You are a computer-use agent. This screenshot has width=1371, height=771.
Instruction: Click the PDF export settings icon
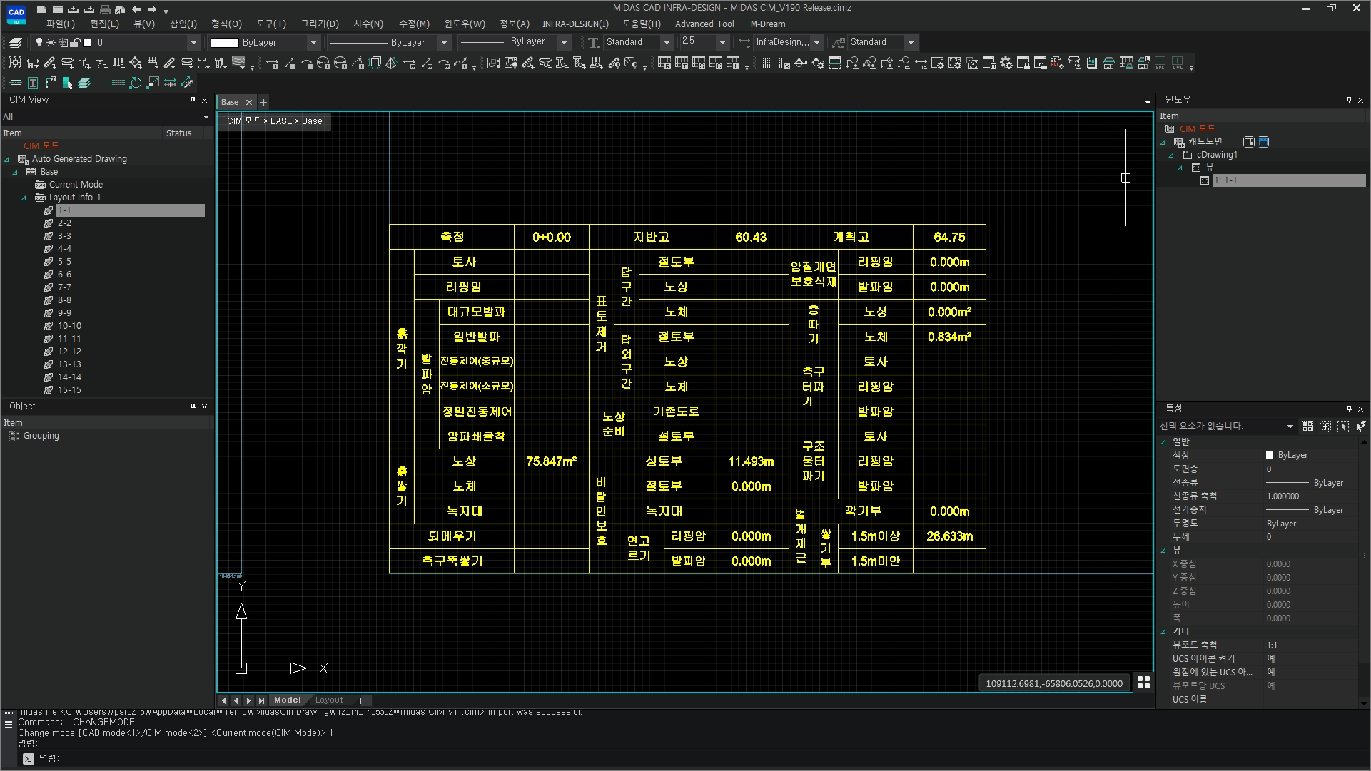pos(1058,63)
